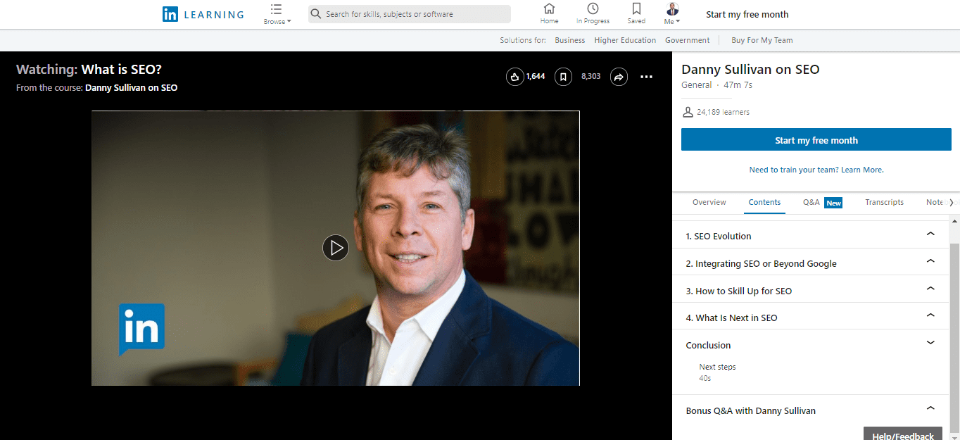Click Need to train your team link
This screenshot has height=440, width=960.
[x=816, y=170]
